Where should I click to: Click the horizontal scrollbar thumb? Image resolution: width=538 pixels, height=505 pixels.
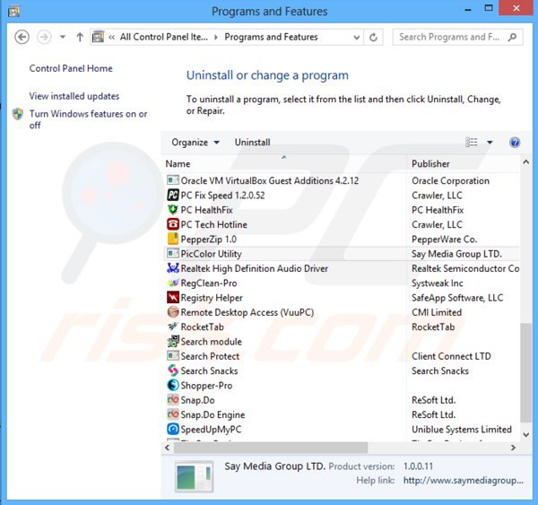pyautogui.click(x=271, y=448)
